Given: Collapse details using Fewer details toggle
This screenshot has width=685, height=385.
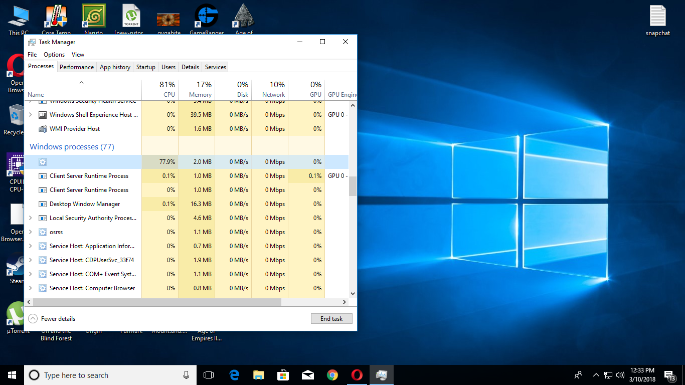Looking at the screenshot, I should [x=52, y=319].
